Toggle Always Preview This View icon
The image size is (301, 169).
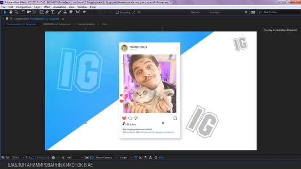click(x=3, y=158)
